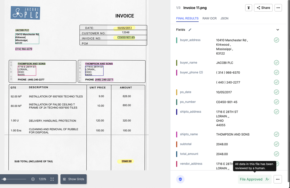The height and width of the screenshot is (188, 290).
Task: Click the blue shield verification badge
Action: 180,179
